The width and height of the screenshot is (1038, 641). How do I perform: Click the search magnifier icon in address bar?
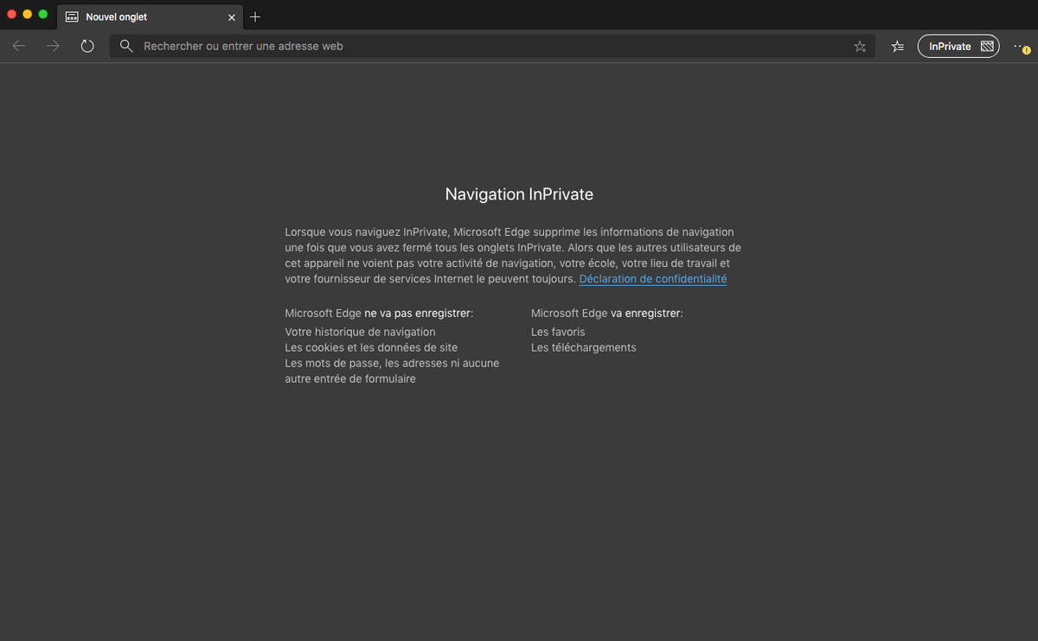[126, 46]
